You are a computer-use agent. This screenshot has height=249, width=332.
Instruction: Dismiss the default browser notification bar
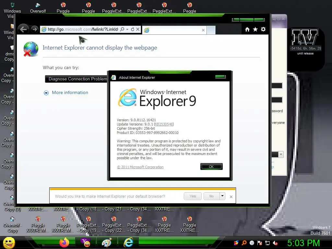pos(231,197)
